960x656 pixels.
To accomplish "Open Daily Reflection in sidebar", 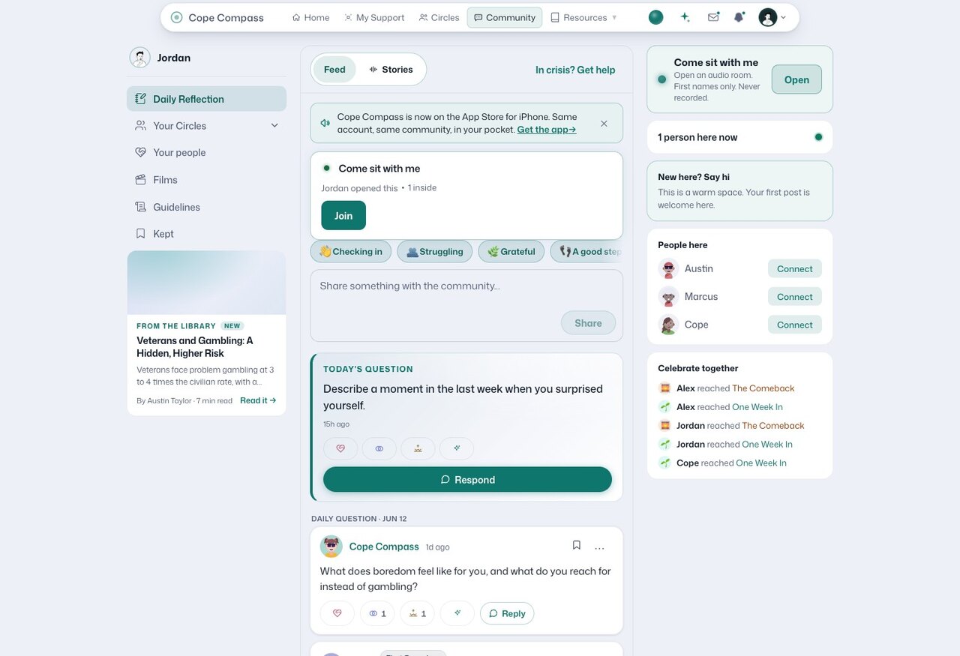I will tap(206, 99).
